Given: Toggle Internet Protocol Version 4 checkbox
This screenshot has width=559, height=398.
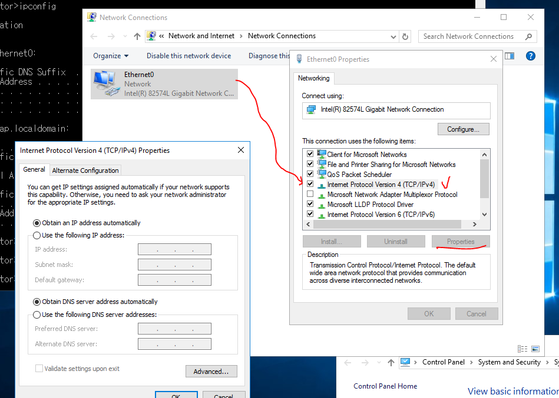Looking at the screenshot, I should click(310, 184).
